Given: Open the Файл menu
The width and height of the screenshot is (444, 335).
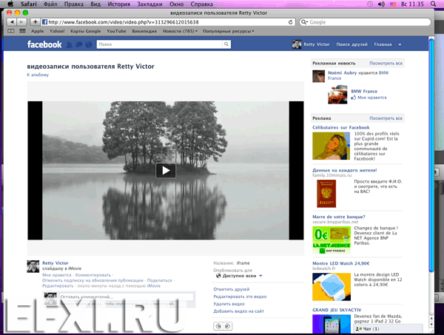Looking at the screenshot, I should [50, 4].
